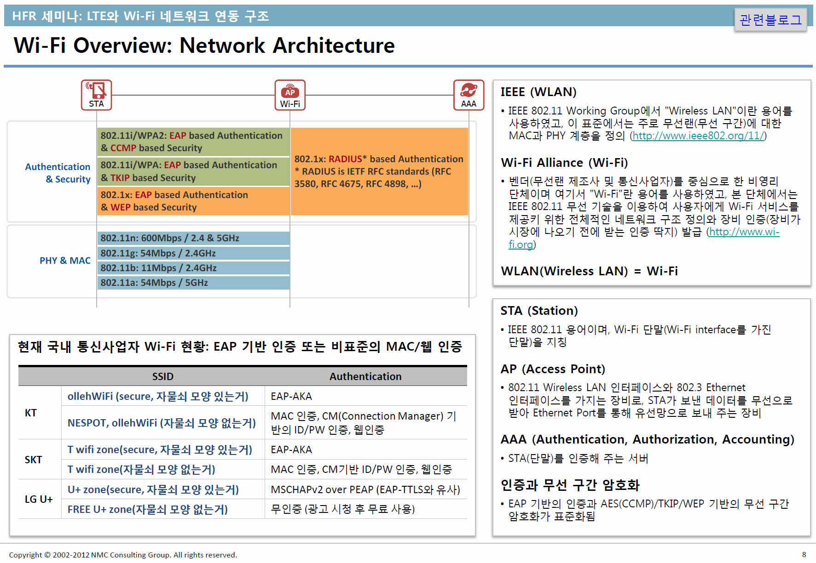Click ollehWiFi (secure) SSID cell

(x=163, y=396)
